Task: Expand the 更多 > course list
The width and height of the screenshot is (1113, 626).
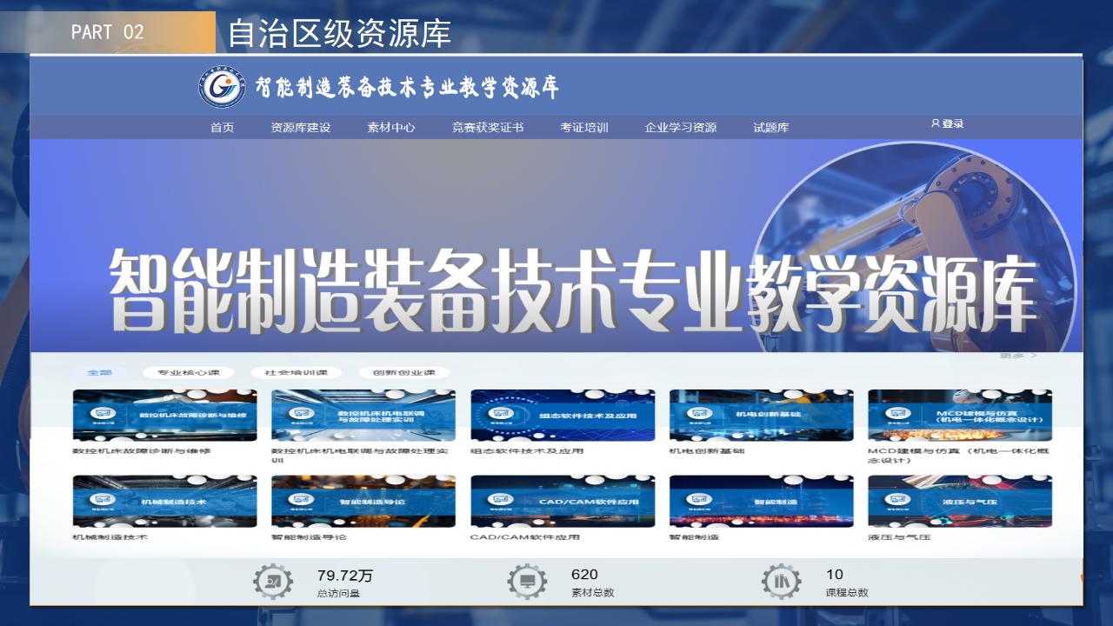Action: [x=1017, y=356]
